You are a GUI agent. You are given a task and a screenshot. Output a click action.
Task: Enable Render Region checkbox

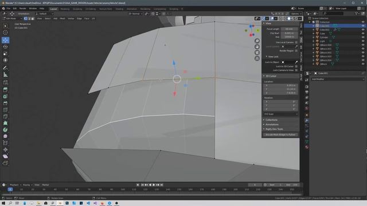[x=296, y=51]
